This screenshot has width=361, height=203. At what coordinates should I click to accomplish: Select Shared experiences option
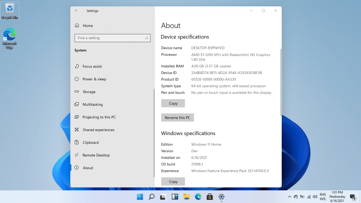pyautogui.click(x=98, y=130)
